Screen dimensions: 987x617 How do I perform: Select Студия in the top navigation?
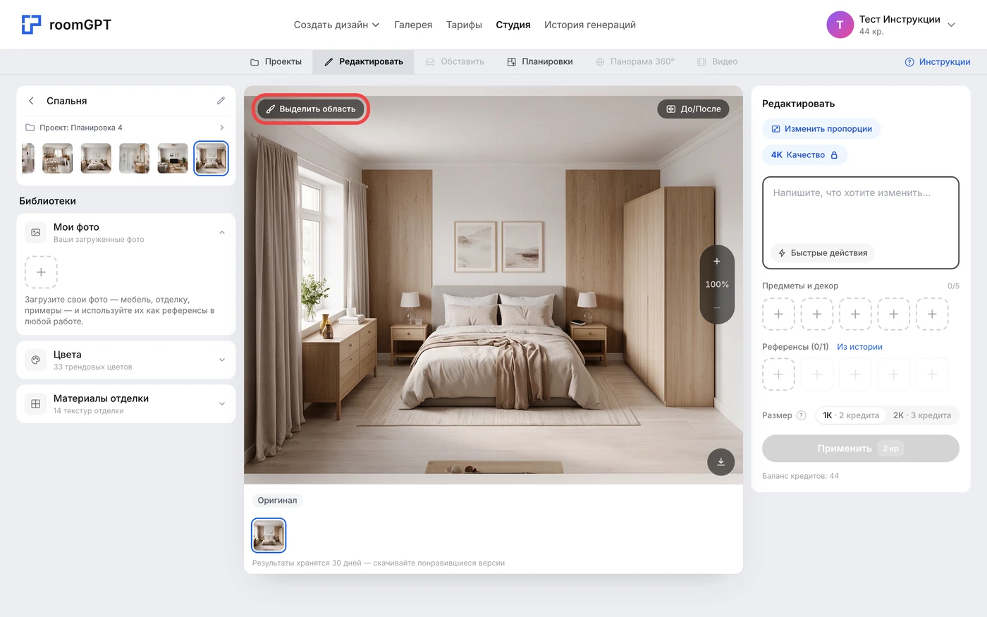click(x=513, y=25)
